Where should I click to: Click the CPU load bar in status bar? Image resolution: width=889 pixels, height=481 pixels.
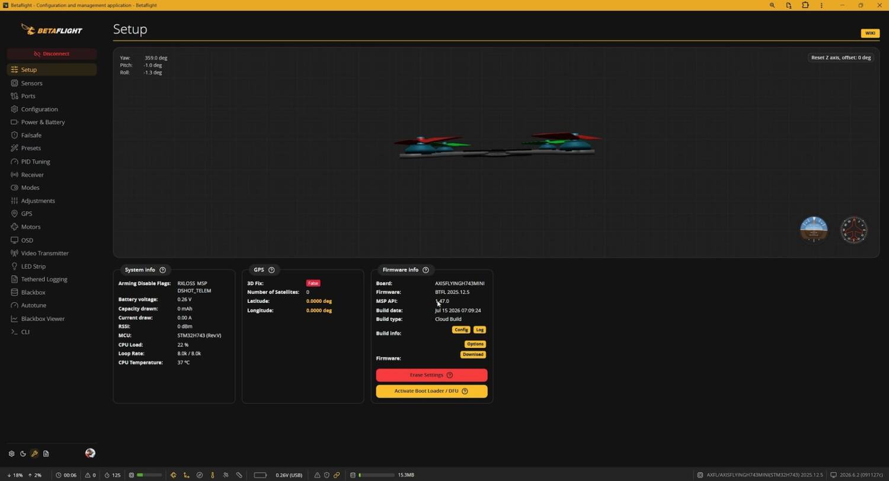149,475
